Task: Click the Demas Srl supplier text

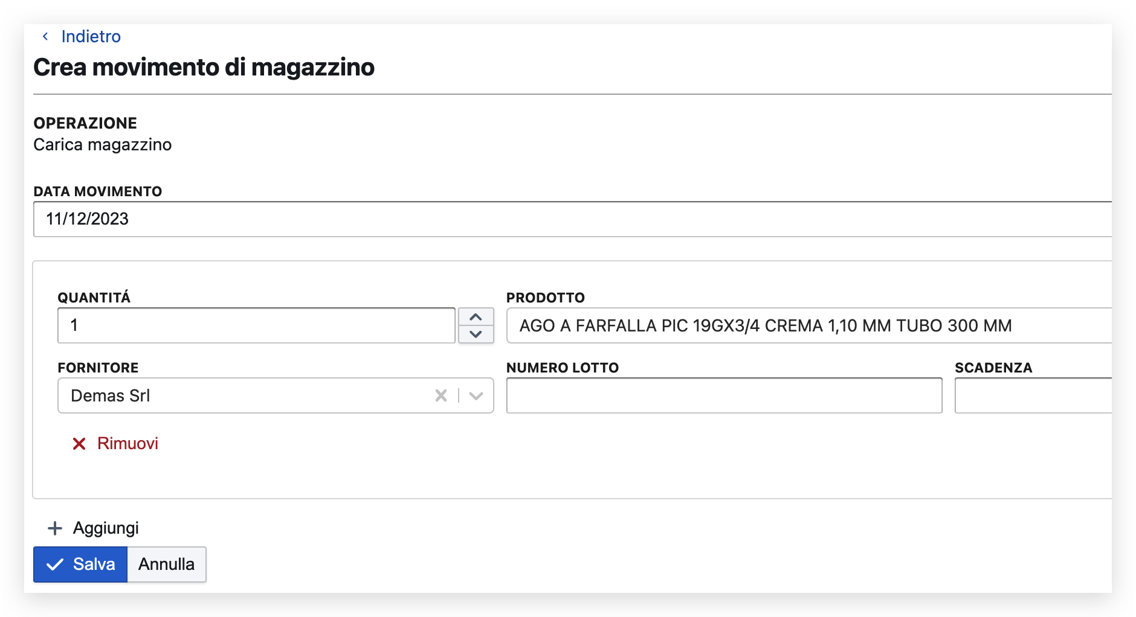Action: pyautogui.click(x=111, y=396)
